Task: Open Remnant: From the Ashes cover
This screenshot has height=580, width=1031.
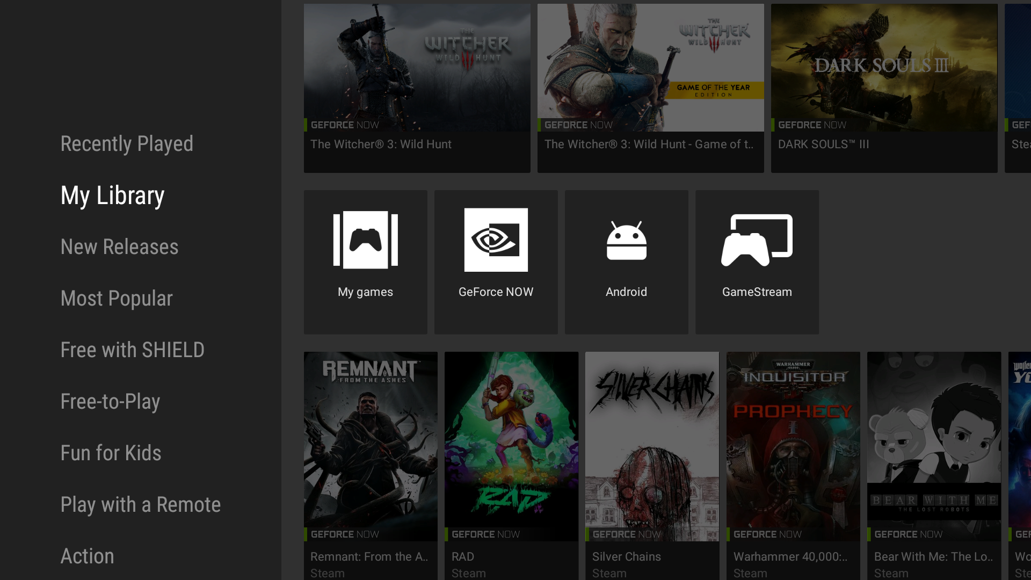Action: point(371,446)
